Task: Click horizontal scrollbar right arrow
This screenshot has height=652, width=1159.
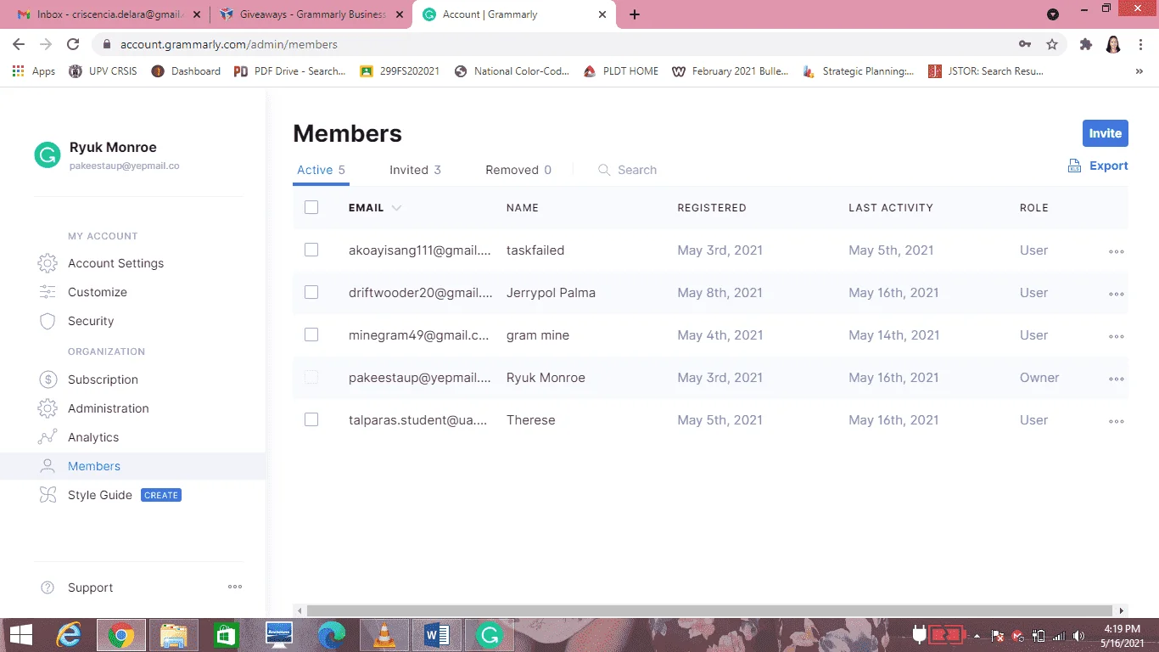Action: (1123, 610)
